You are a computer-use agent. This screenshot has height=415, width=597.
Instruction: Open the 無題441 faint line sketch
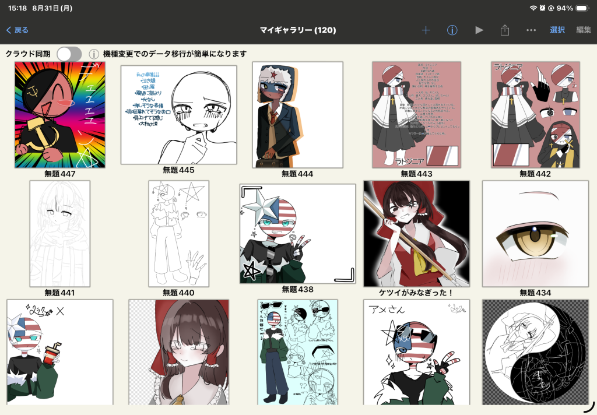point(60,234)
